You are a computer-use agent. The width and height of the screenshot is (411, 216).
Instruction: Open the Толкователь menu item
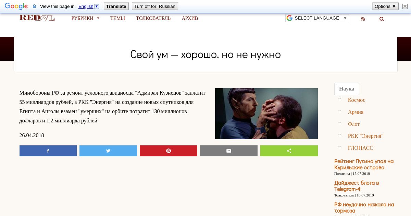pyautogui.click(x=153, y=18)
